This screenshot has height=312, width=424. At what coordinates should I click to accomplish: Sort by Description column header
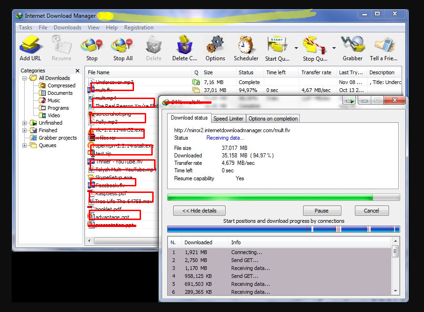pyautogui.click(x=384, y=72)
